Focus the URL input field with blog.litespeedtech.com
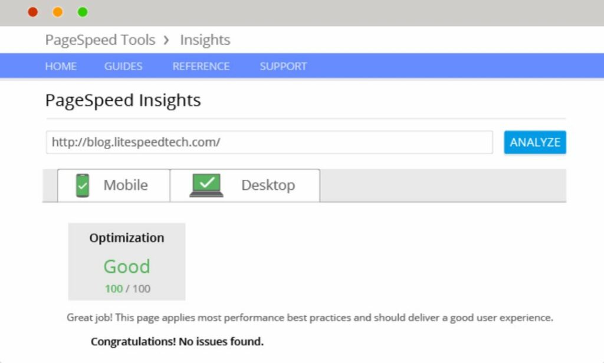The image size is (604, 363). [x=269, y=143]
